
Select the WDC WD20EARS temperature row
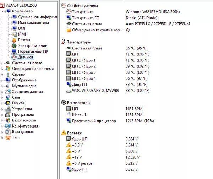tap(95, 91)
